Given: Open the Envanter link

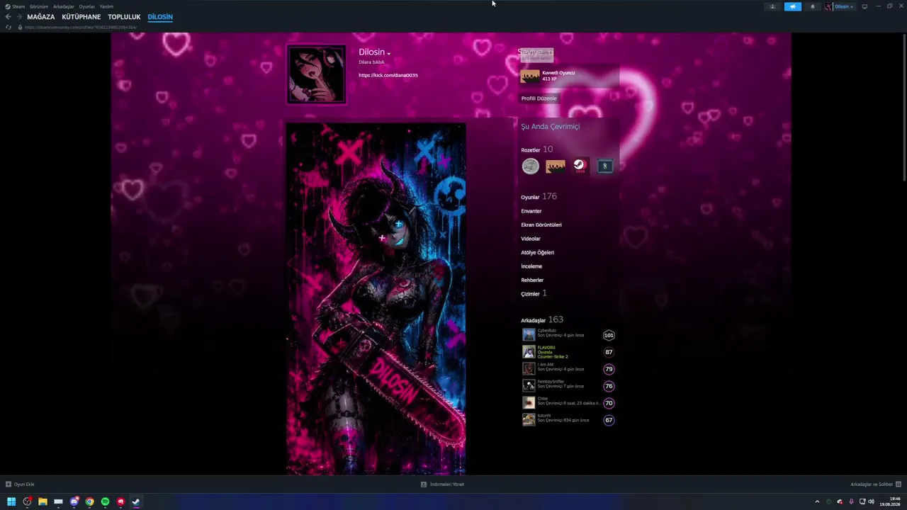Looking at the screenshot, I should (531, 211).
